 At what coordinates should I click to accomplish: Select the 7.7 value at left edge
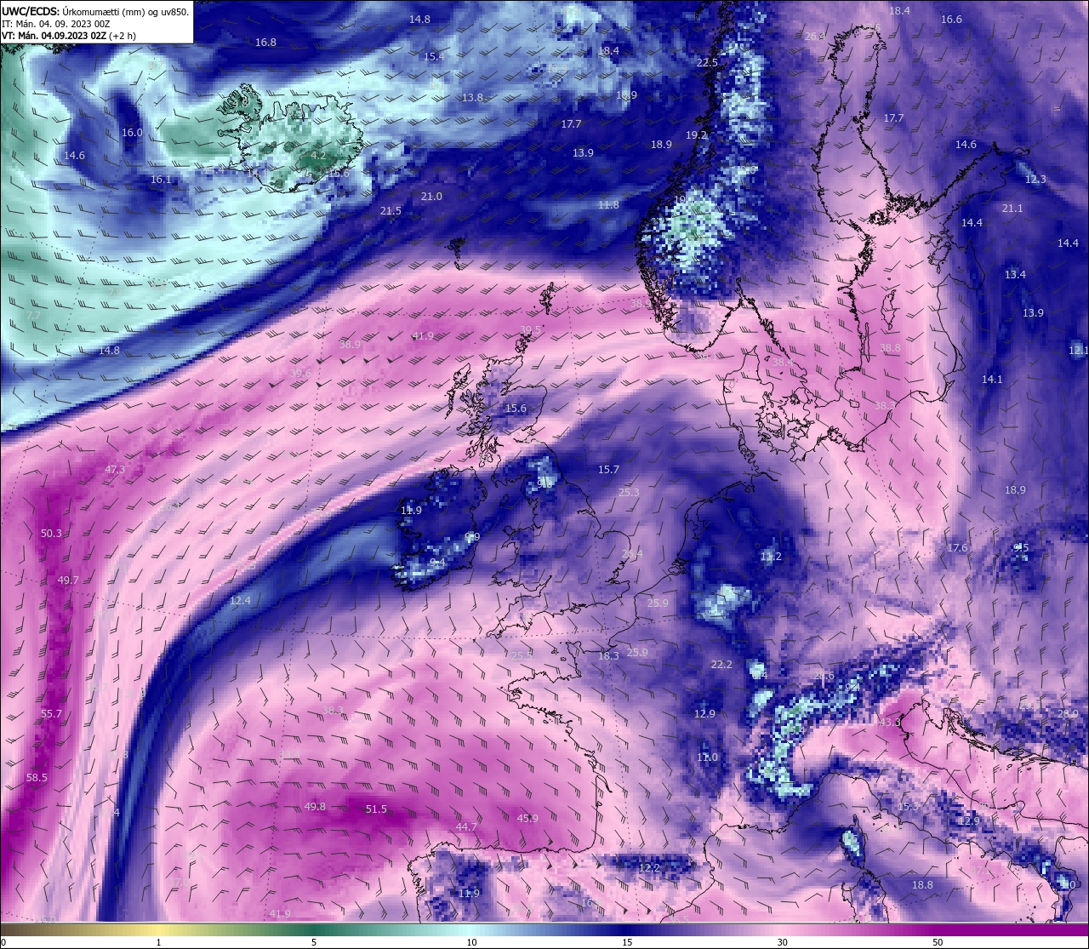click(33, 315)
